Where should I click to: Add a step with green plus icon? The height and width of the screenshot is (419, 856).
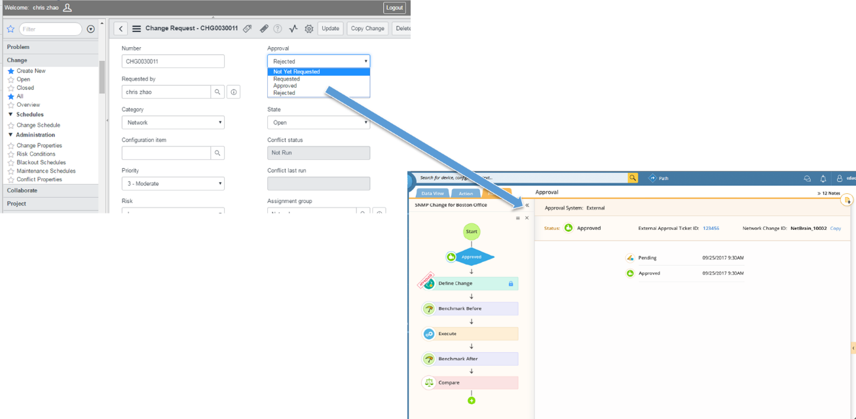pyautogui.click(x=472, y=401)
